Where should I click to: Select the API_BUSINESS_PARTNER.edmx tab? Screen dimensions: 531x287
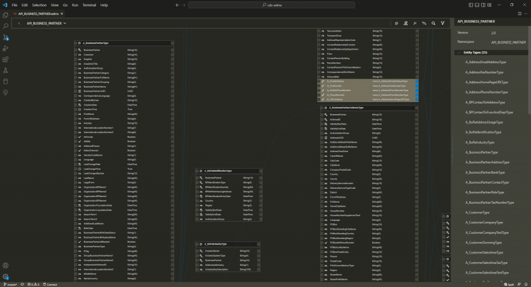click(x=38, y=14)
